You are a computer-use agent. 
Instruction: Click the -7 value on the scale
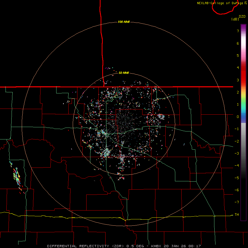(x=237, y=202)
